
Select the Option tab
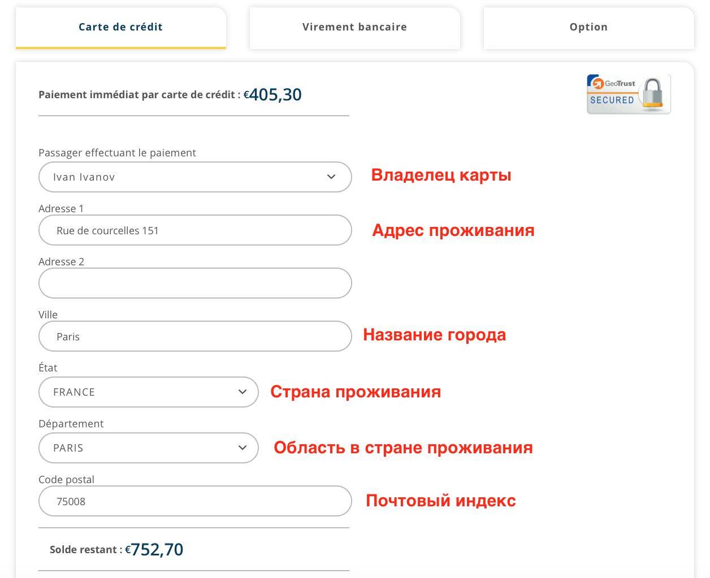(588, 27)
